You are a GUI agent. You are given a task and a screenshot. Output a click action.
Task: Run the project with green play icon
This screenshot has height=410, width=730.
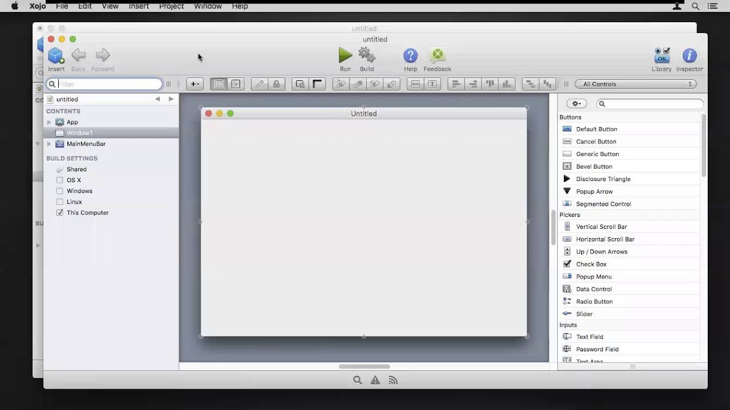pyautogui.click(x=345, y=55)
